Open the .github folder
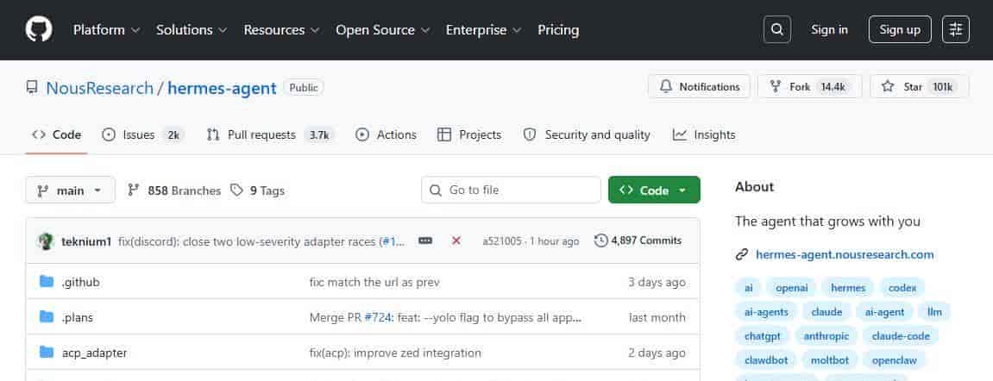 click(81, 282)
